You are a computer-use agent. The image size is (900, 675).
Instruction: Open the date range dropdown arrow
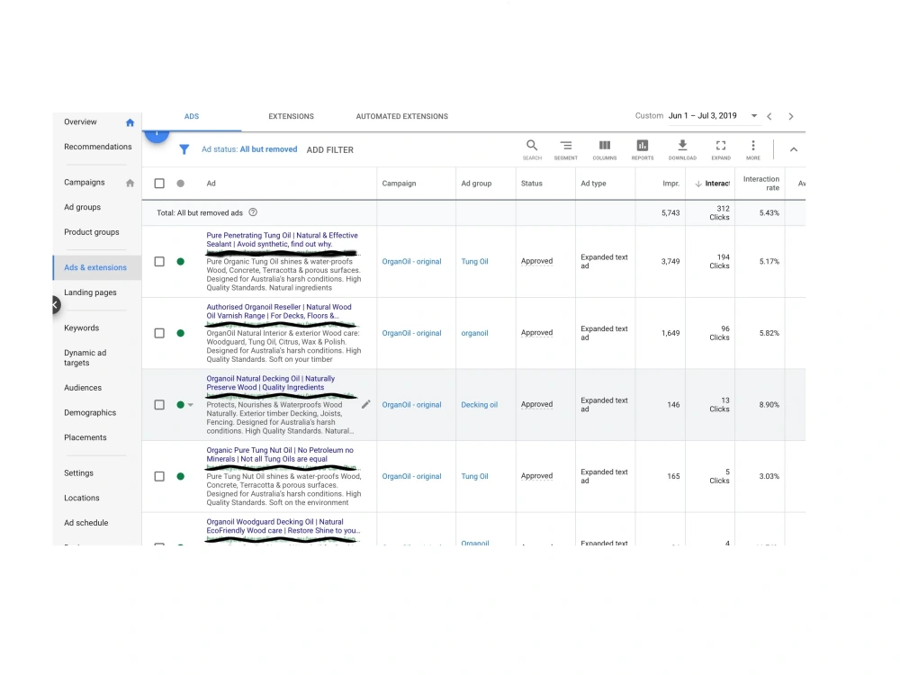pos(754,116)
